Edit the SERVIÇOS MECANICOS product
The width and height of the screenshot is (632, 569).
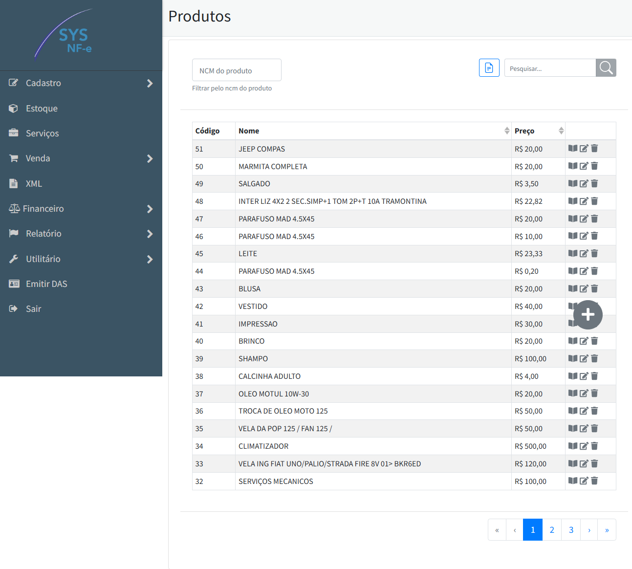click(x=584, y=481)
